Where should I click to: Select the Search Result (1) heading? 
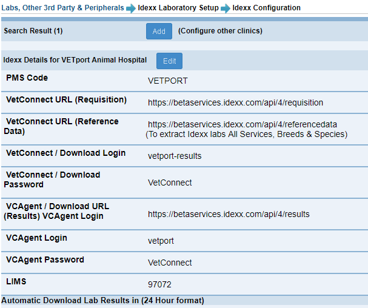(x=33, y=31)
